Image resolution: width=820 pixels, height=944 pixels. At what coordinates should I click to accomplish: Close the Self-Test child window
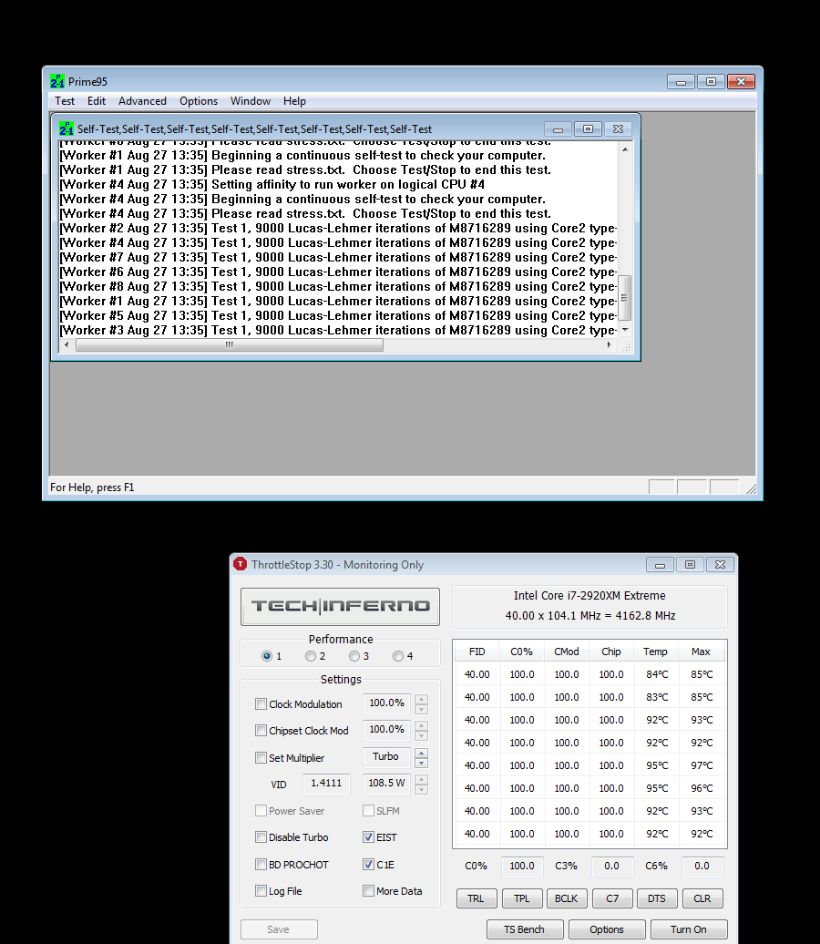[x=618, y=128]
